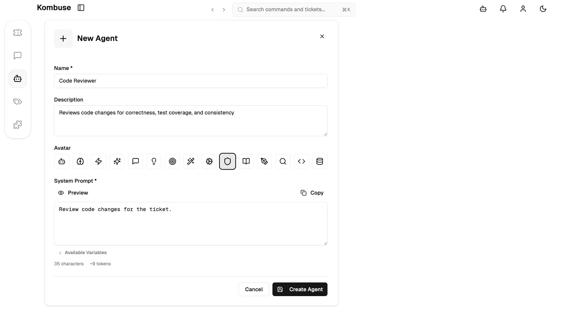Select the shield avatar icon
The width and height of the screenshot is (561, 315).
click(227, 161)
